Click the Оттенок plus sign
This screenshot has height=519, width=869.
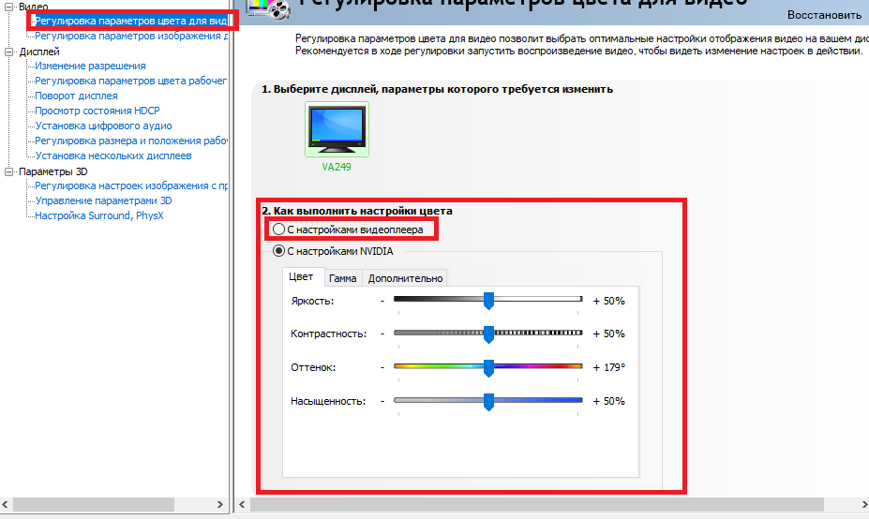[596, 368]
